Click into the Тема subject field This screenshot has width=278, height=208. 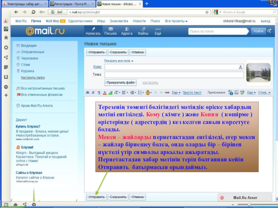coord(174,75)
